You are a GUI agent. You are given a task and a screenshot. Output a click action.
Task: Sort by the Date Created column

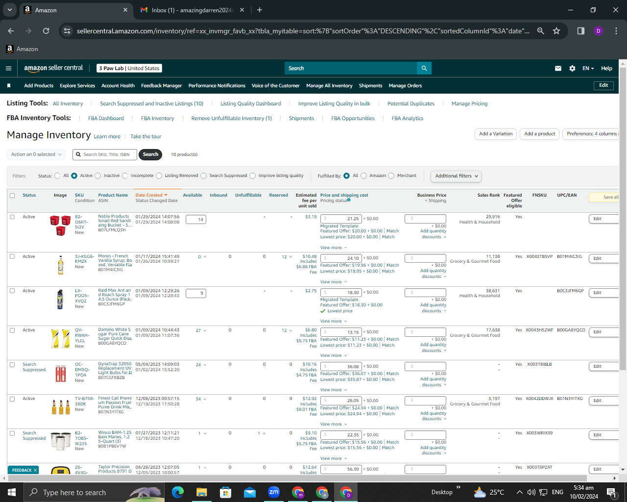[x=151, y=195]
